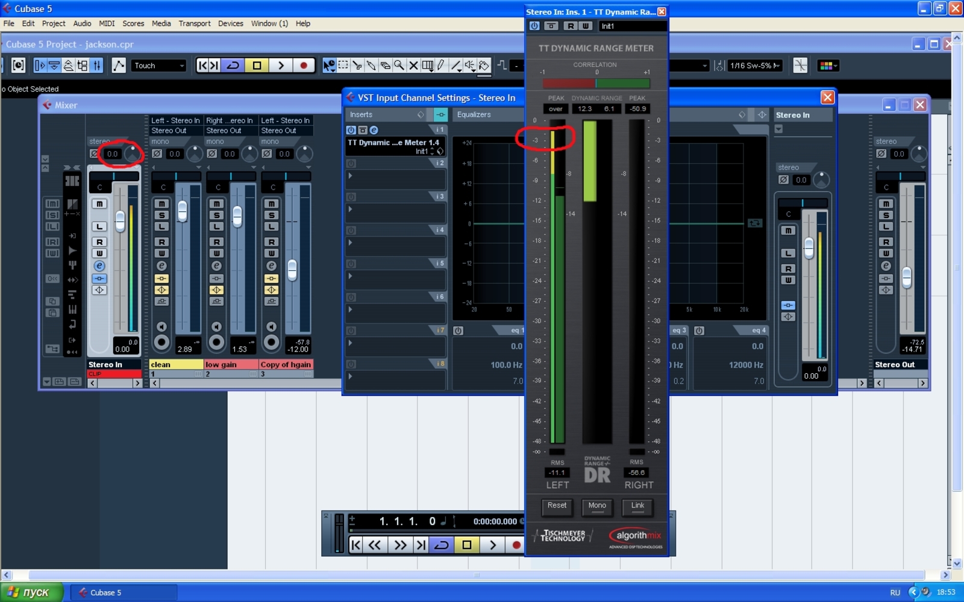
Task: Toggle the TT Dynamic Range plug-in power button
Action: coord(534,26)
